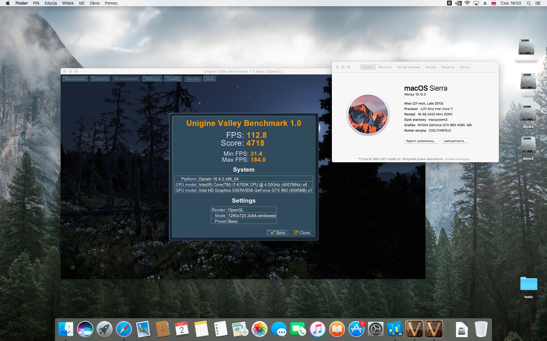The width and height of the screenshot is (547, 341).
Task: Click the Raport systemowy button
Action: pyautogui.click(x=421, y=141)
